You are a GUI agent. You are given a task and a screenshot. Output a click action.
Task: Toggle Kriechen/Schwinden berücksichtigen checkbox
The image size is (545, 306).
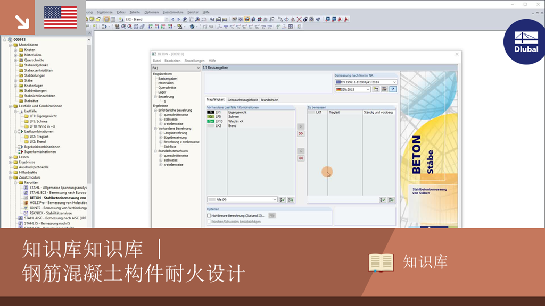[x=209, y=222]
